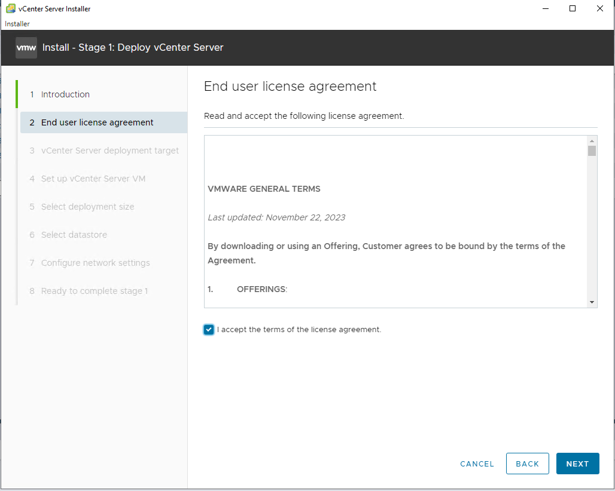Select the Select deployment size step
The image size is (615, 491).
87,207
